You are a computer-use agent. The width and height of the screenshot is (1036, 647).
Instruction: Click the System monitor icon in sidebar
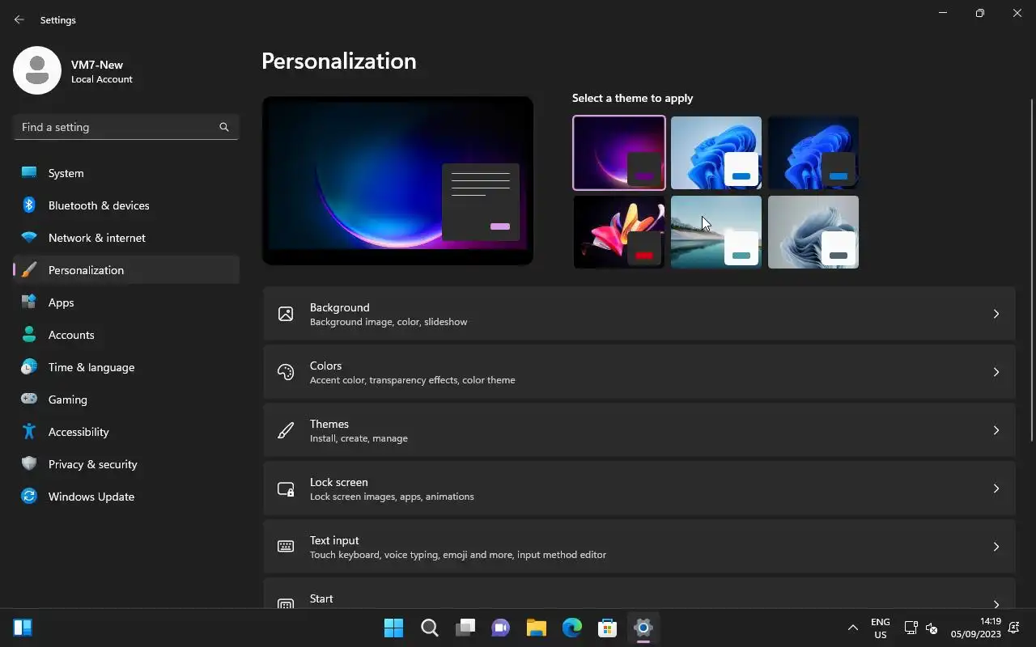29,173
